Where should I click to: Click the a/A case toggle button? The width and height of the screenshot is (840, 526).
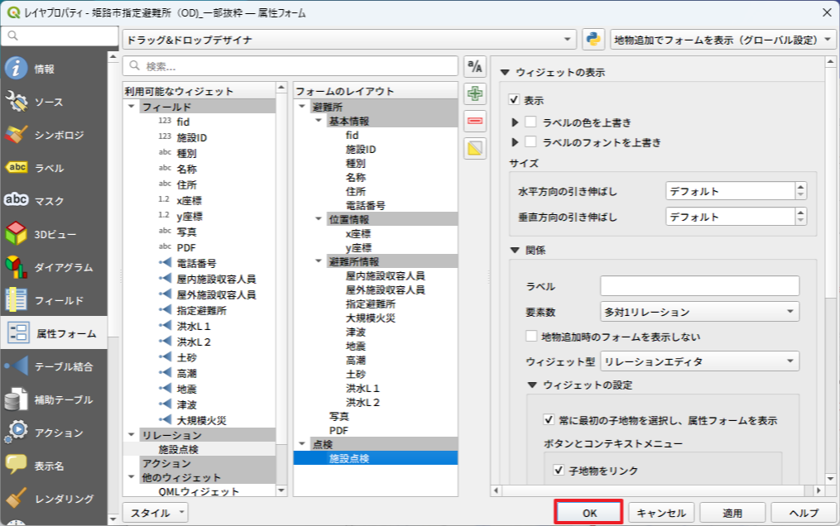coord(475,67)
